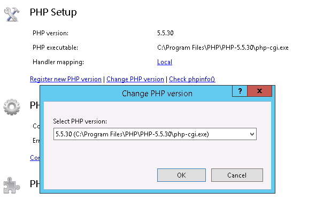Open the Change PHP version link
This screenshot has height=200, width=316.
(135, 79)
